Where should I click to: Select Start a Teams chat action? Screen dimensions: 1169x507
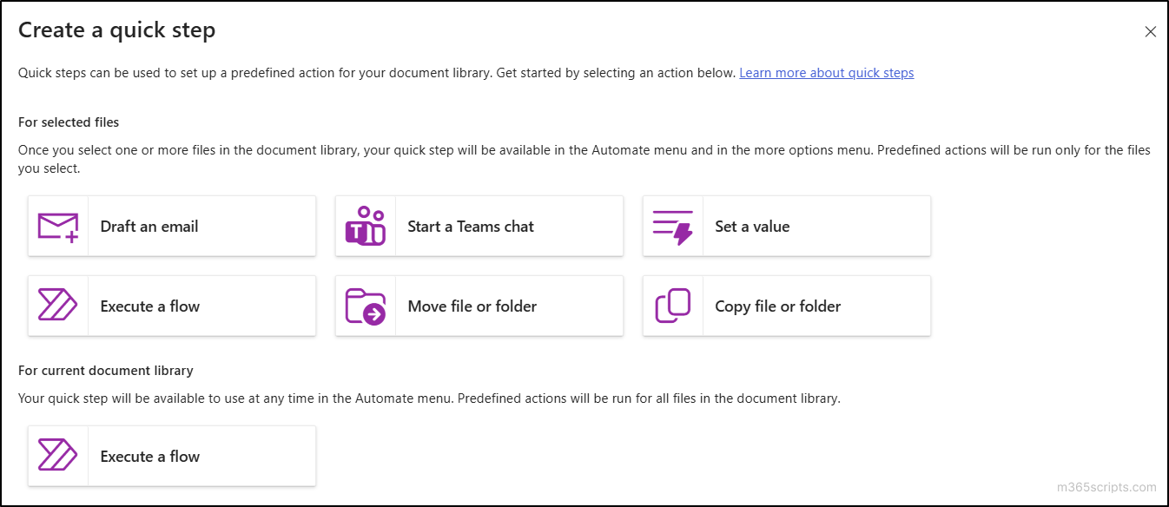coord(479,226)
